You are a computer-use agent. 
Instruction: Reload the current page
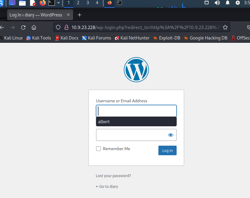coord(23,28)
